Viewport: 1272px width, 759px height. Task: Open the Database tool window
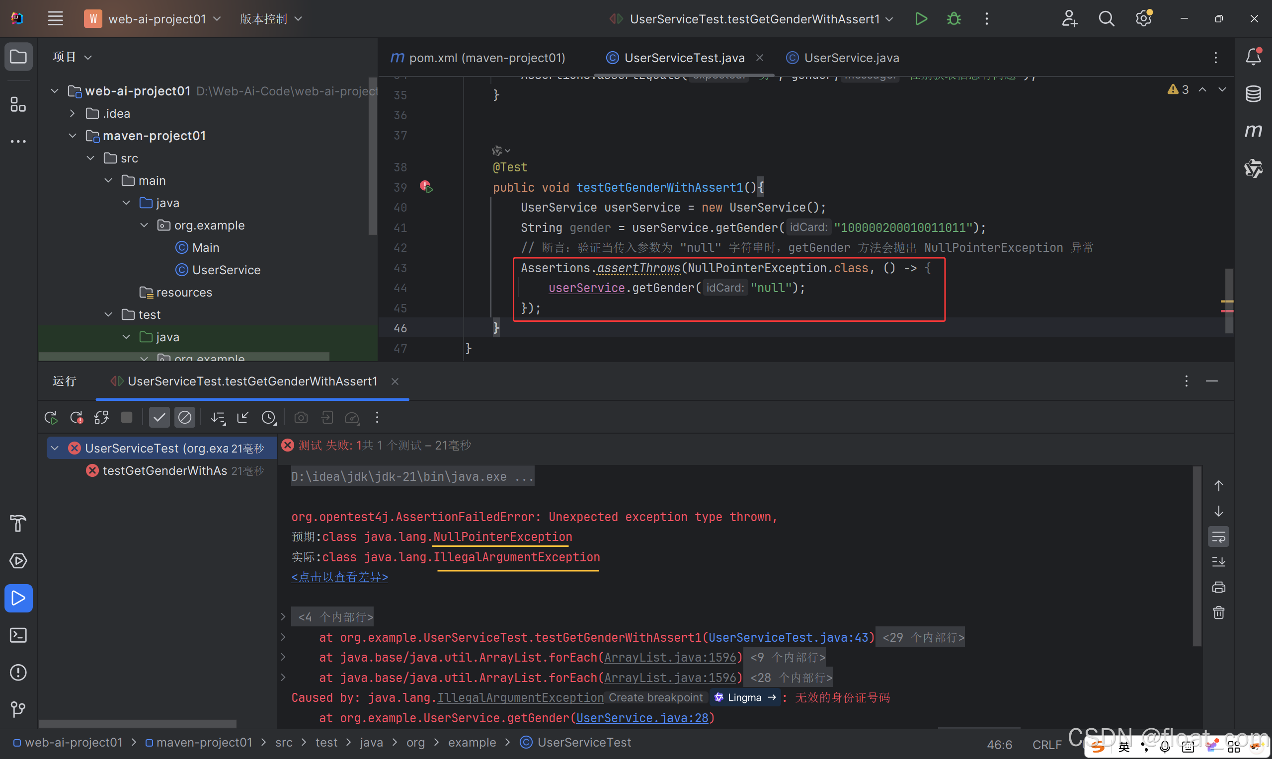point(1253,93)
